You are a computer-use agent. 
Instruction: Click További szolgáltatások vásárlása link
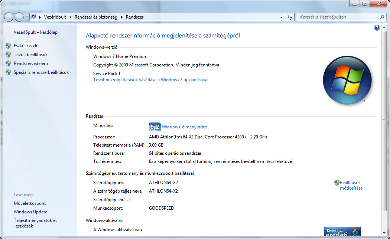coord(151,80)
